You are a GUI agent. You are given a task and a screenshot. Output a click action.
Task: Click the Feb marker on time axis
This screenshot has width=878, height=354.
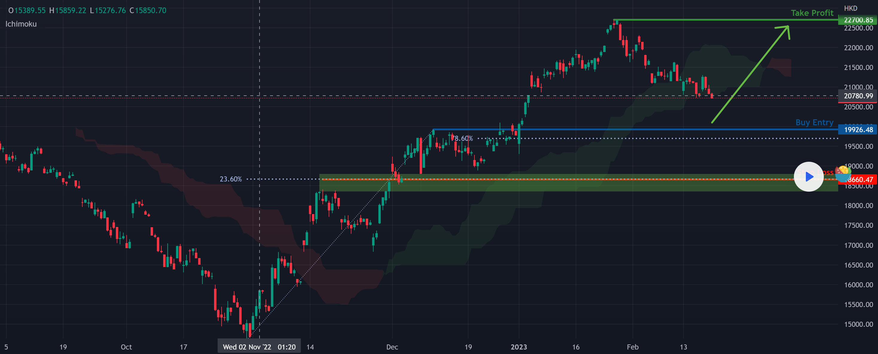[633, 347]
